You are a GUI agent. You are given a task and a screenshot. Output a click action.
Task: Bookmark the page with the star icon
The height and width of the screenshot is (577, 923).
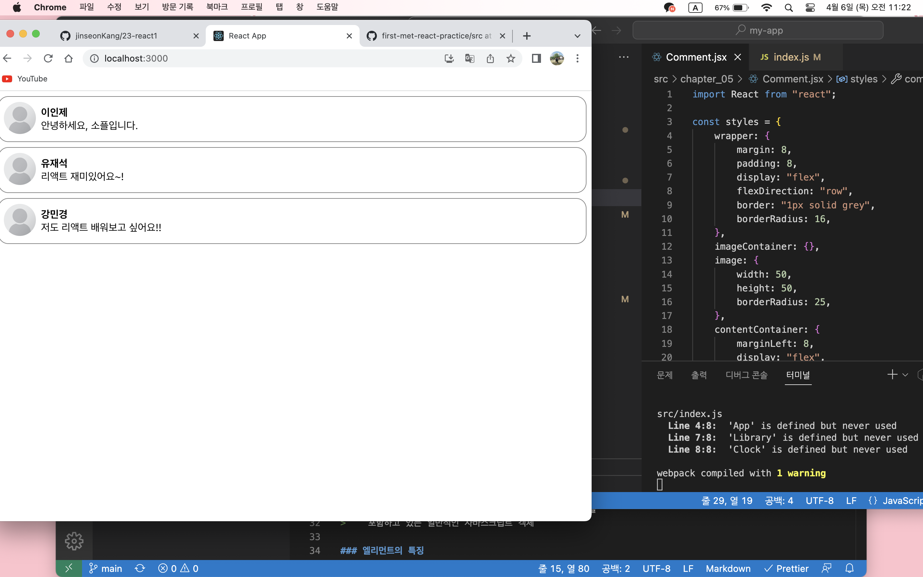point(511,58)
